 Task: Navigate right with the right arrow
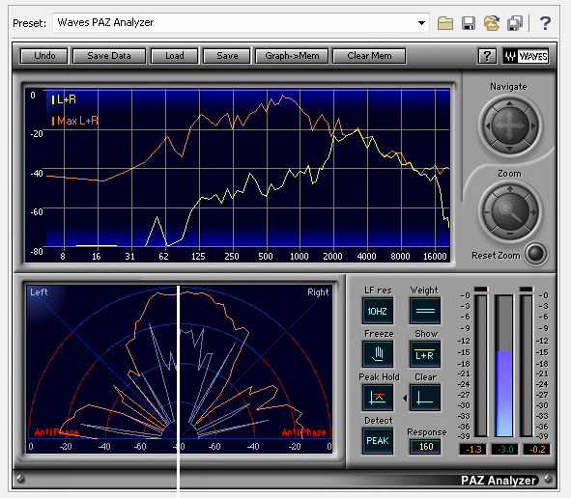pos(532,125)
